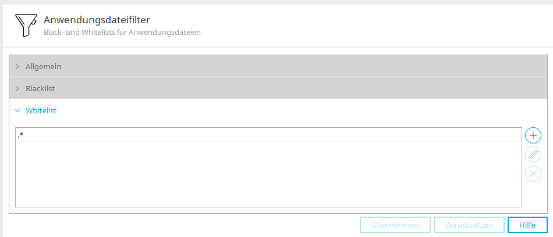Screen dimensions: 553x237
Task: Expand the Allgemein section chevron arrow
Action: [17, 67]
